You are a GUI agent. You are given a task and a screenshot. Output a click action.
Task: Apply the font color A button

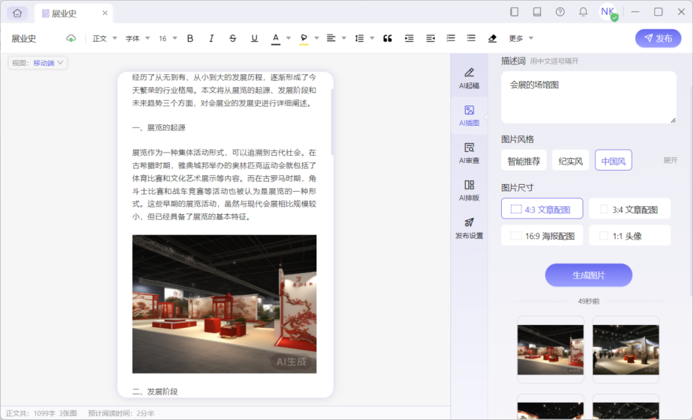pos(276,39)
